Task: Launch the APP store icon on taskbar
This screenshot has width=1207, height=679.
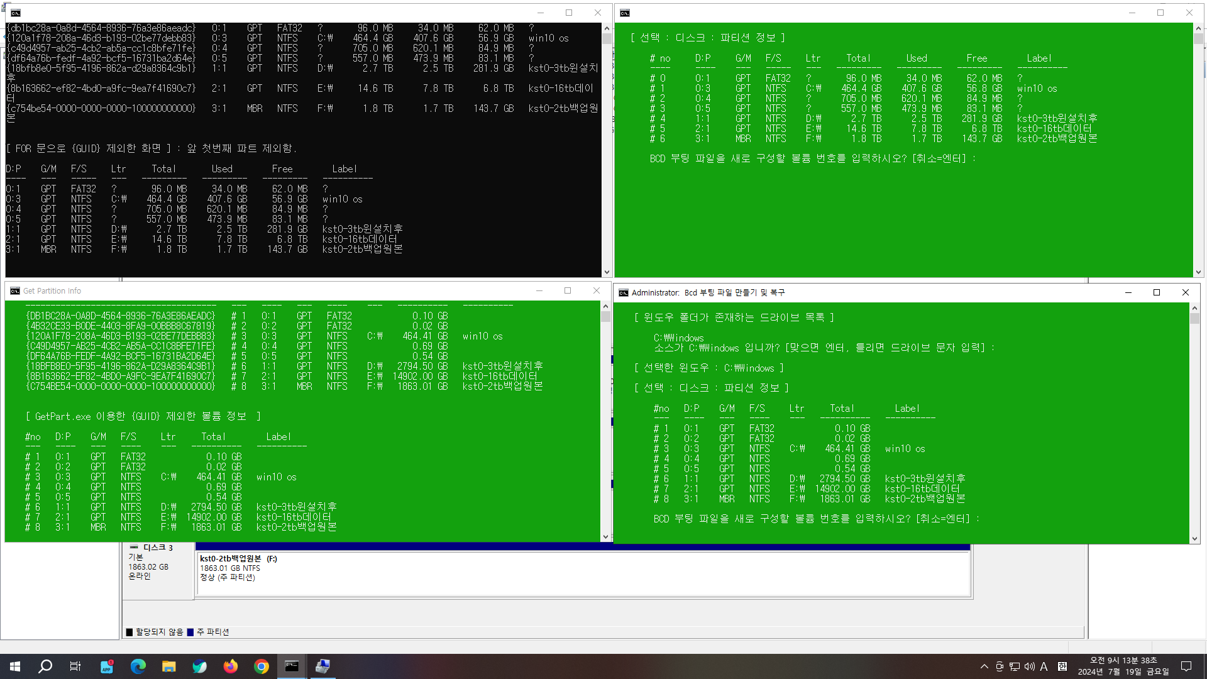Action: click(x=107, y=666)
